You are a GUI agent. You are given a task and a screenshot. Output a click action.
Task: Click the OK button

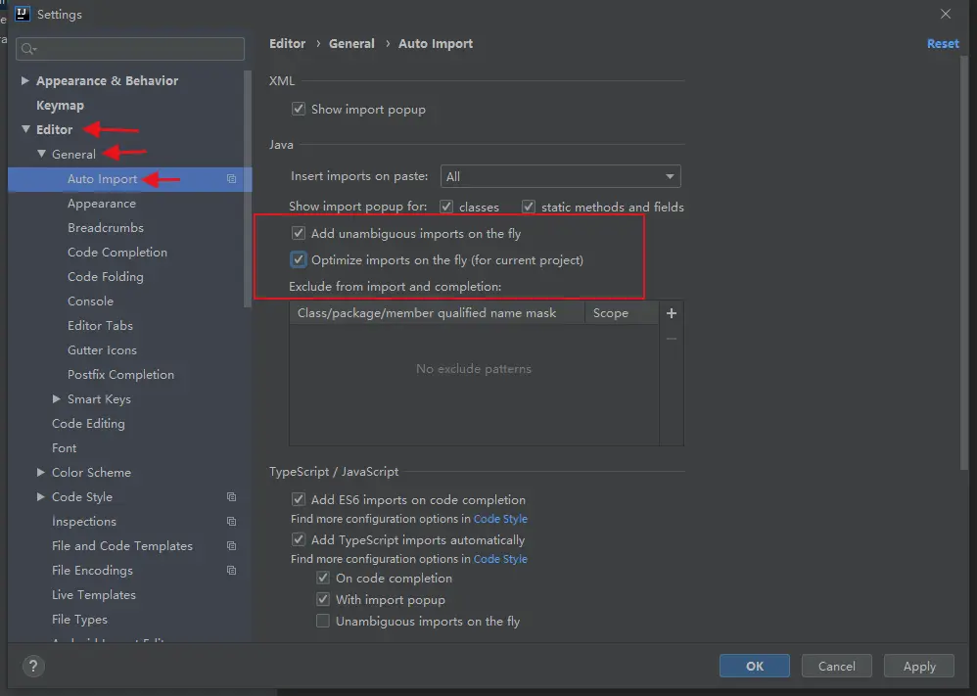(755, 666)
